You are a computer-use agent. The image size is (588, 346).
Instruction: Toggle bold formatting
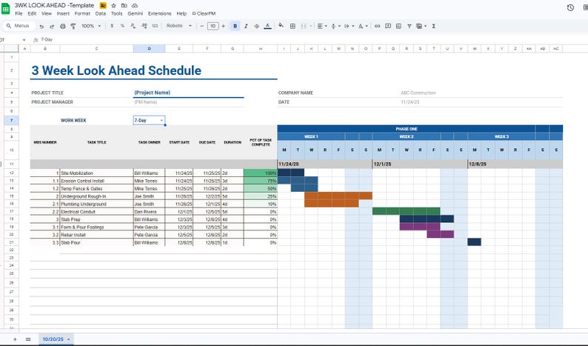click(x=235, y=26)
